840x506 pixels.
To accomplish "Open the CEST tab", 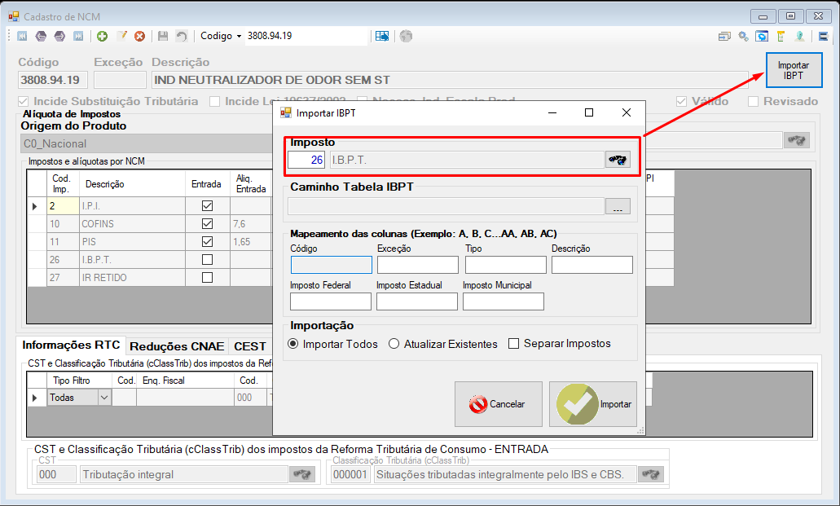I will click(x=249, y=346).
